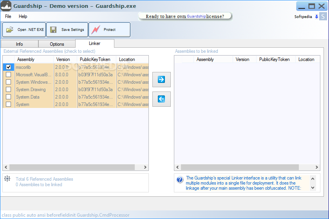Click the snowflake icon beside Total Referenced Assemblies
329x219 pixels.
point(7,179)
